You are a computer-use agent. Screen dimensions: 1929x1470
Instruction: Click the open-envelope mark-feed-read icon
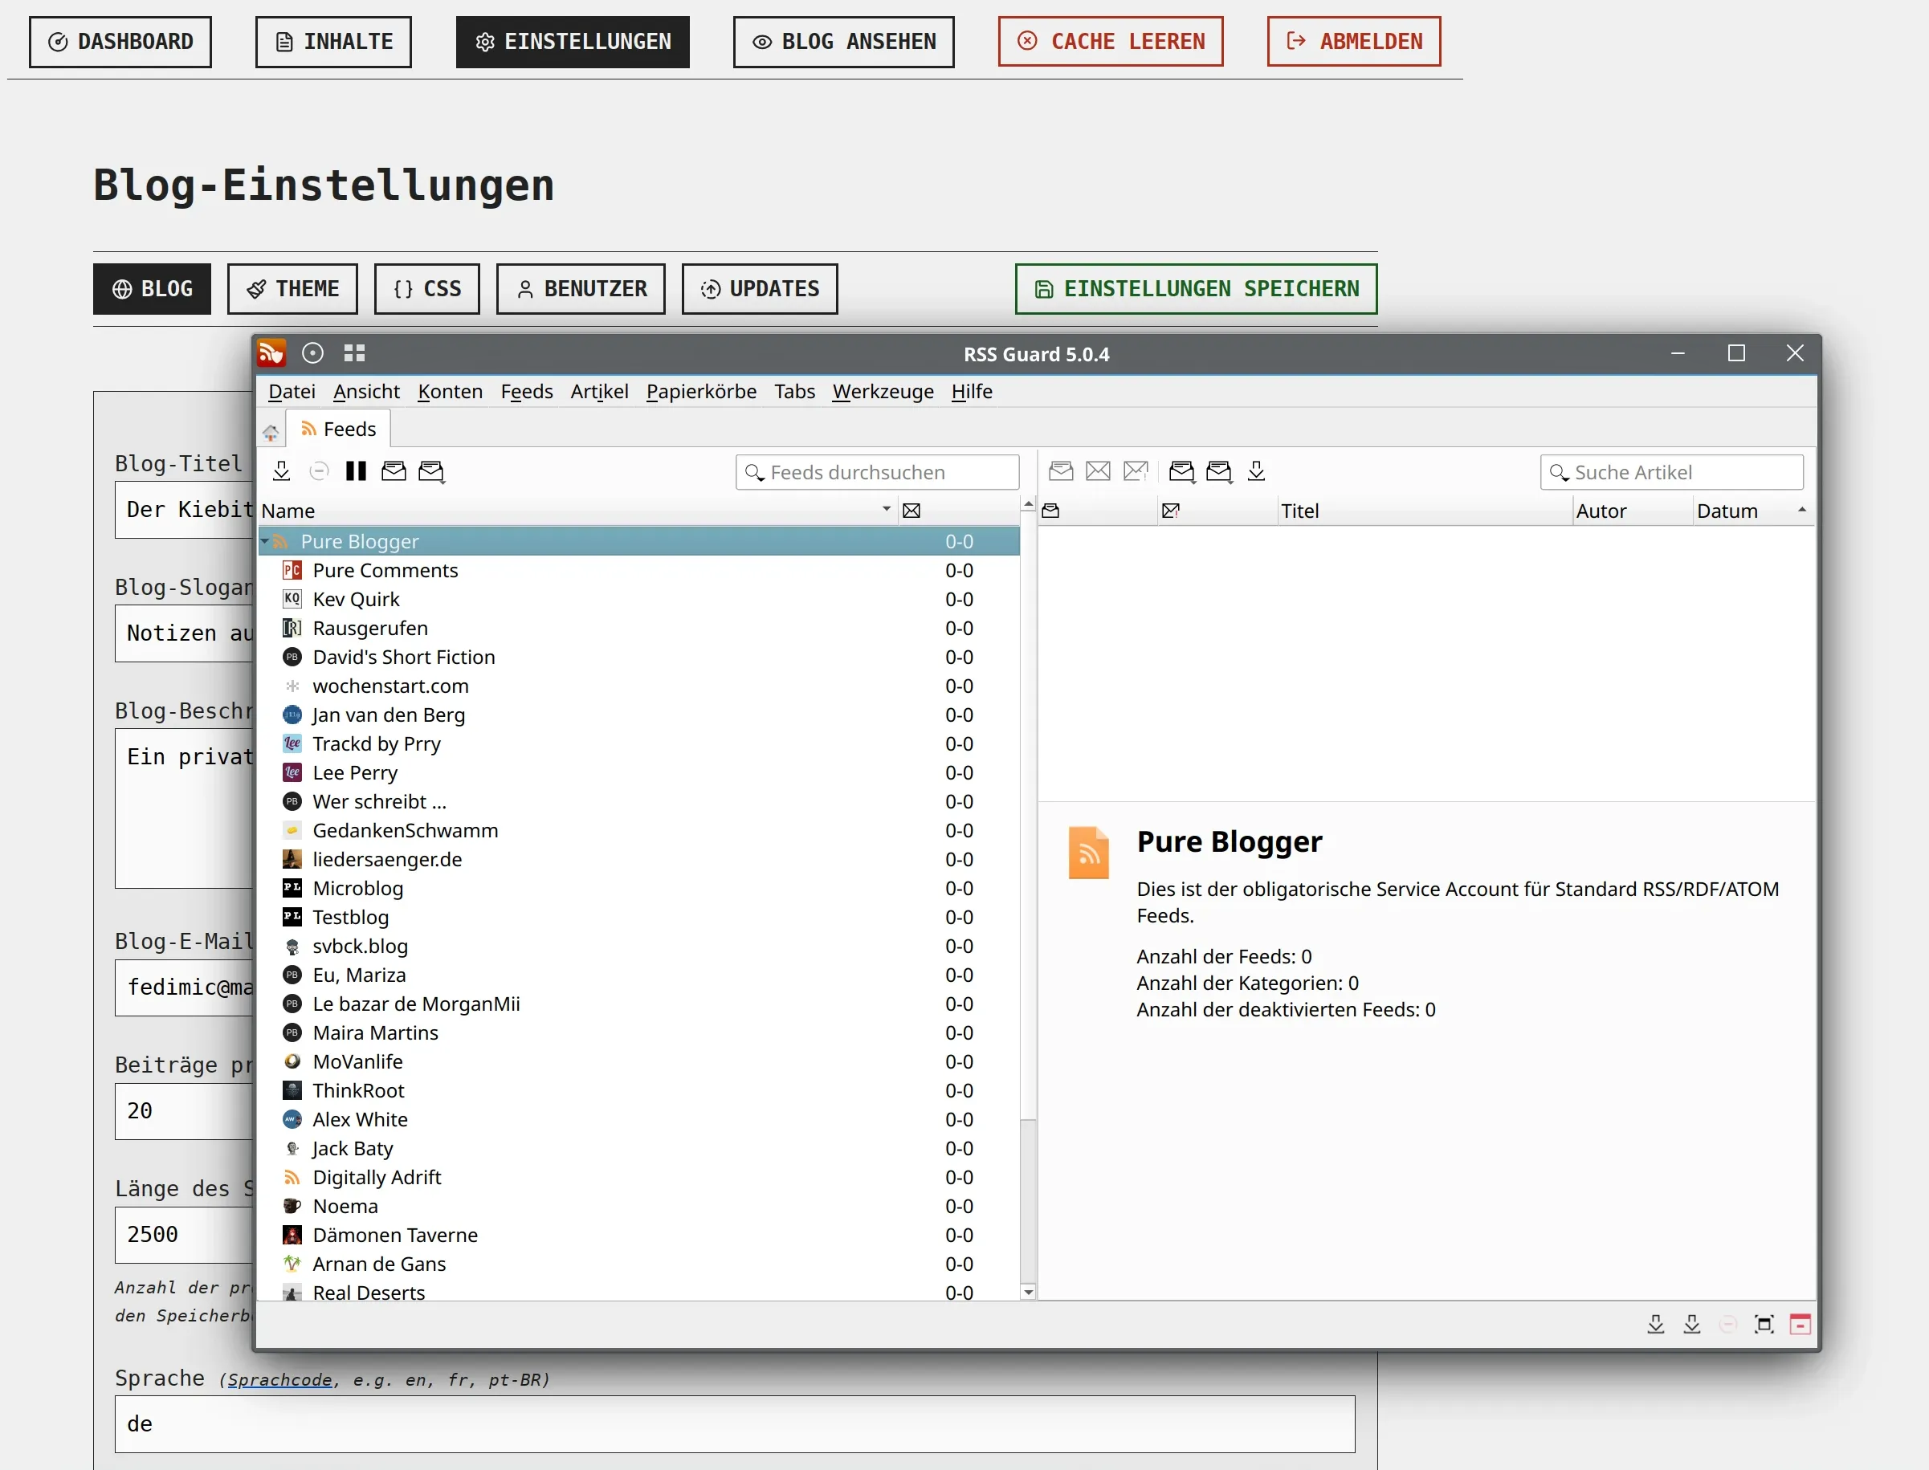pyautogui.click(x=394, y=471)
